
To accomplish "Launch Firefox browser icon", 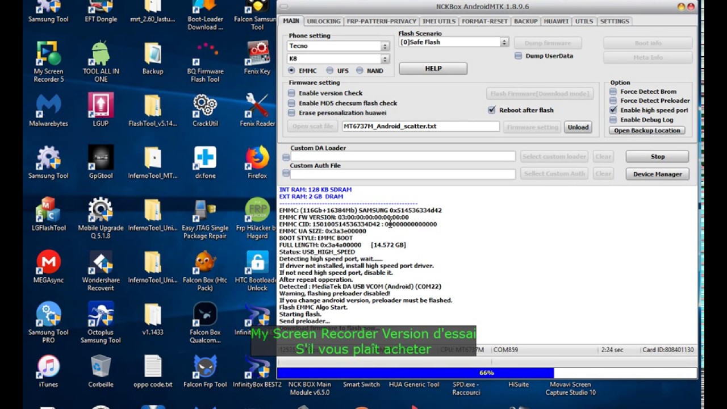I will pos(257,162).
